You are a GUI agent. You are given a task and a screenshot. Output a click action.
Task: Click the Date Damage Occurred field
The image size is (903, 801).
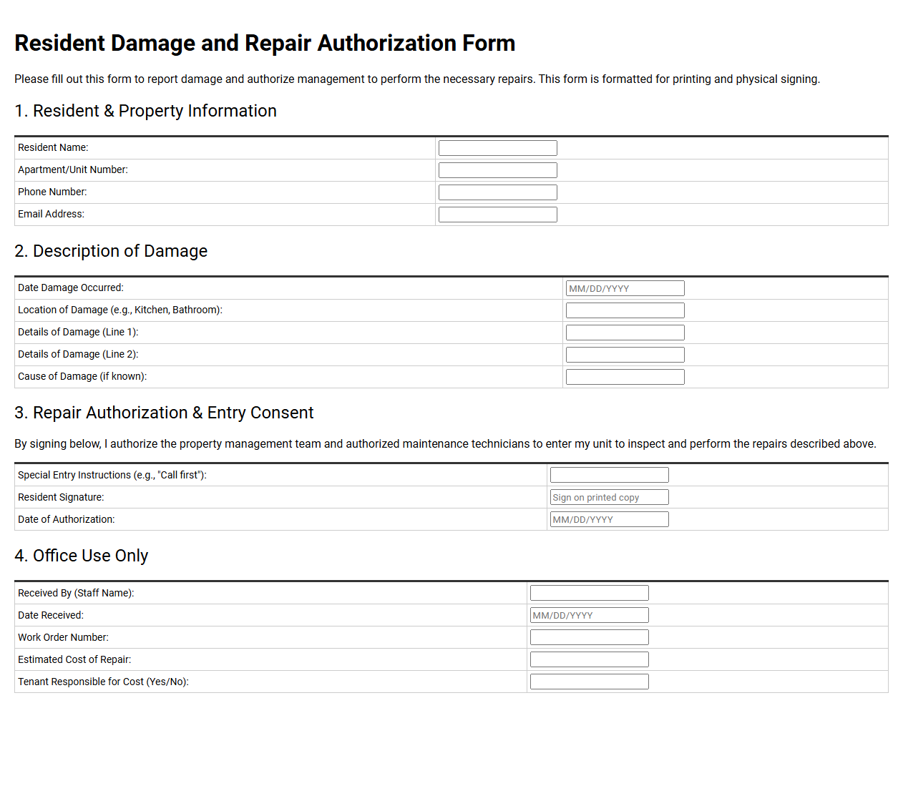(625, 288)
